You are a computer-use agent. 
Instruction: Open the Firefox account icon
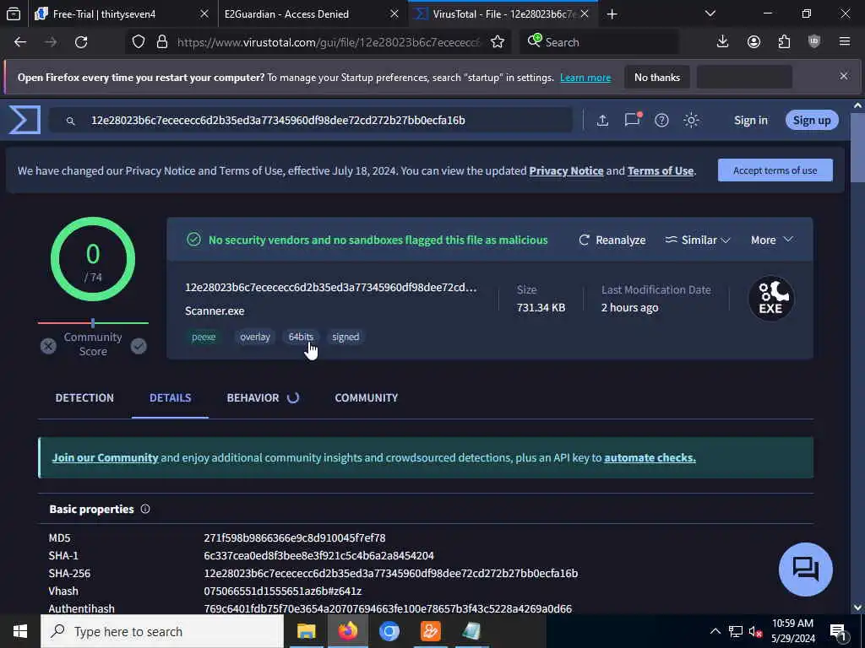[753, 42]
